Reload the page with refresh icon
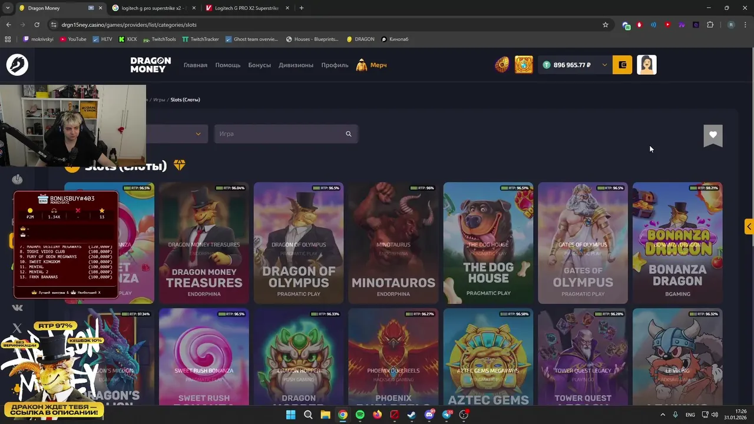The width and height of the screenshot is (754, 424). pos(37,25)
